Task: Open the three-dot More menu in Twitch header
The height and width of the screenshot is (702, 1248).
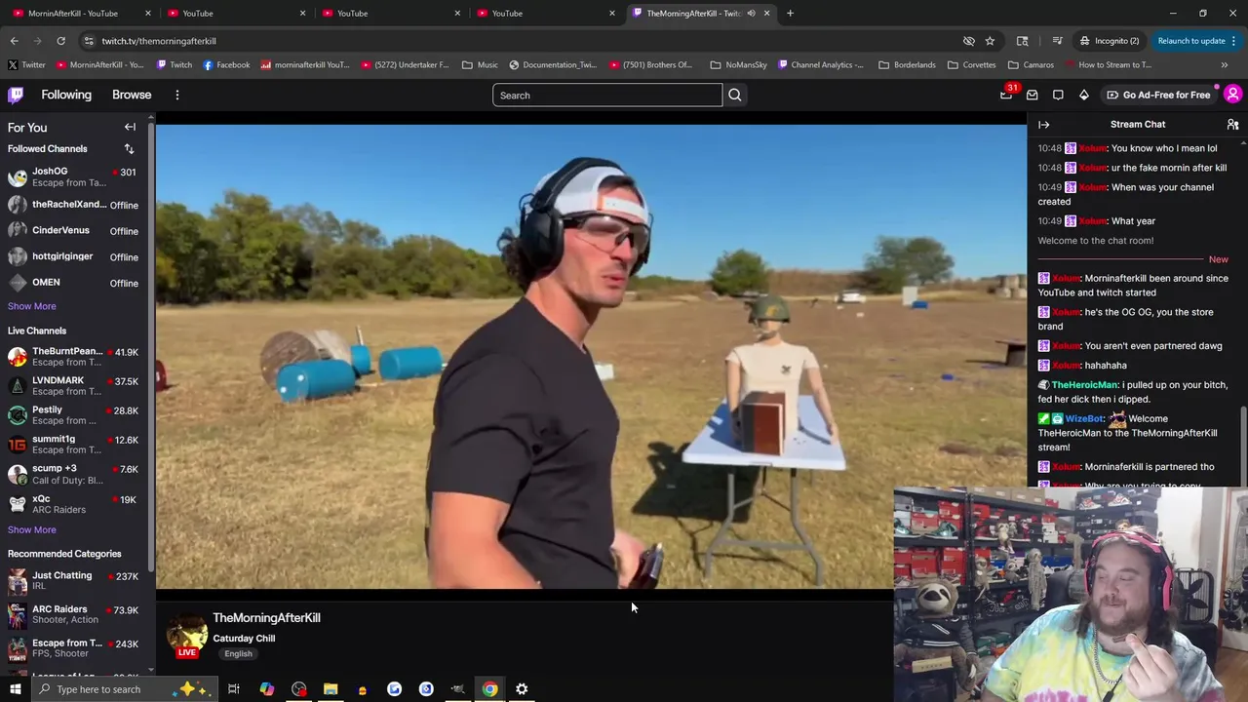Action: (x=177, y=95)
